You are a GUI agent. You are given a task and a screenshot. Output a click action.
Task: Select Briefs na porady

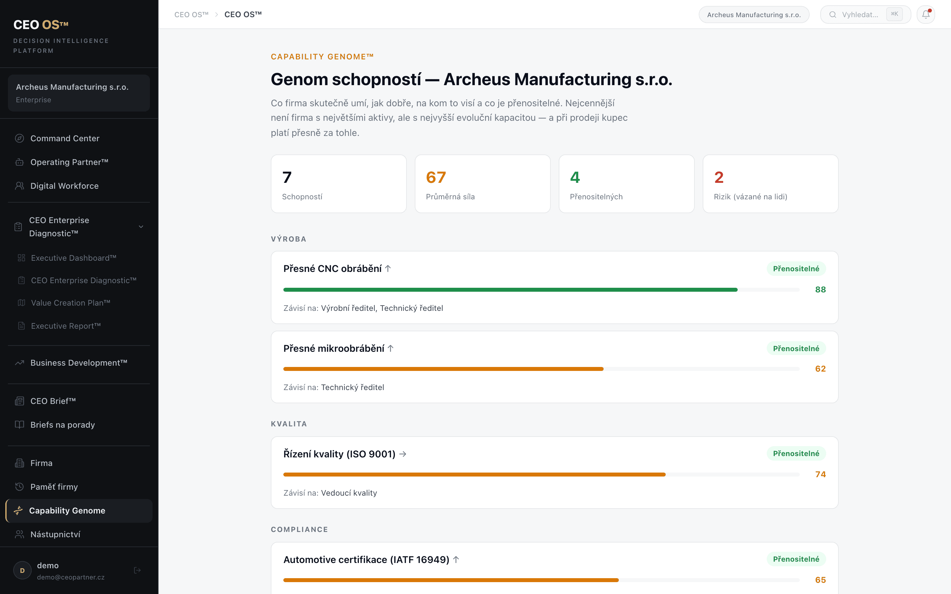[x=79, y=425]
